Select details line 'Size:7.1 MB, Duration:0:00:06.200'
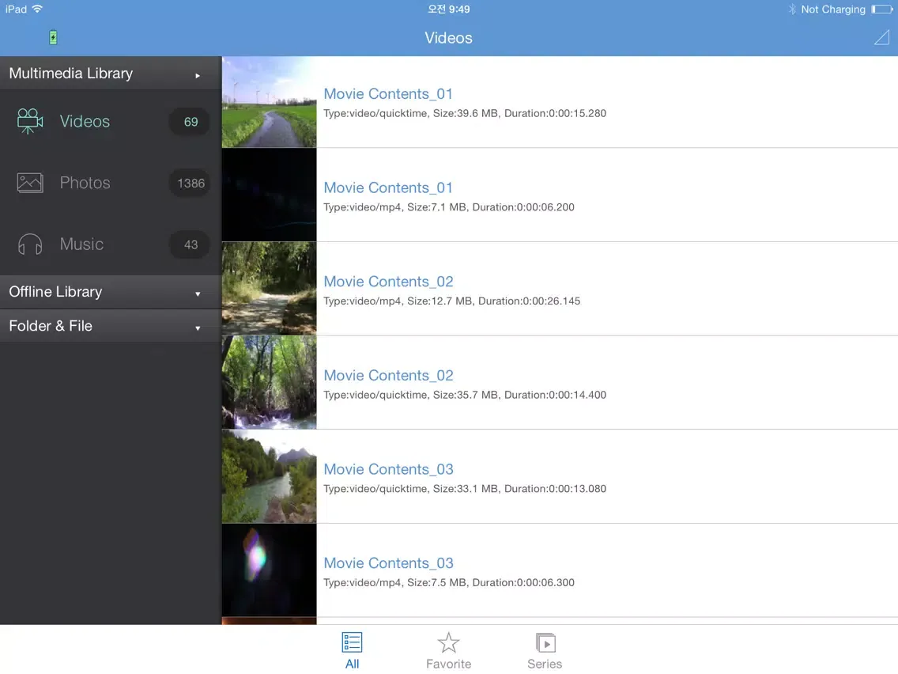This screenshot has height=674, width=898. (491, 207)
